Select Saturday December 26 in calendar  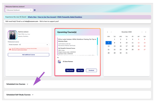pyautogui.click(x=139, y=50)
